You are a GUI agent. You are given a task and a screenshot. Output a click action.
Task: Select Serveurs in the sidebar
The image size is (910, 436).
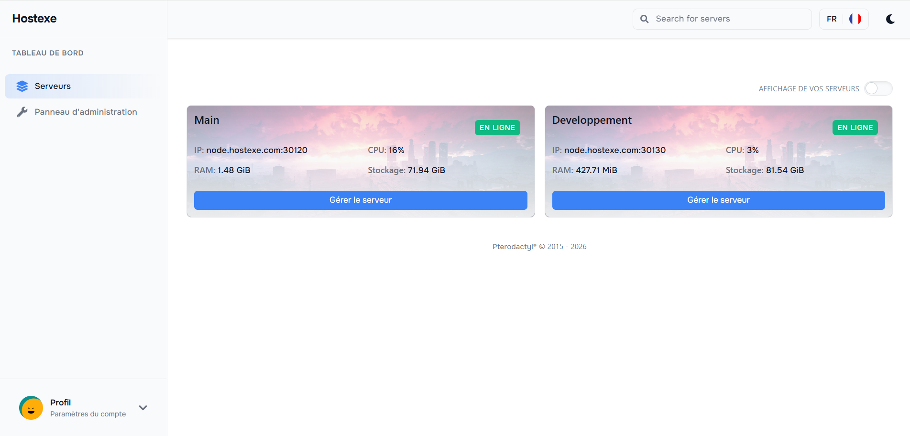[53, 86]
